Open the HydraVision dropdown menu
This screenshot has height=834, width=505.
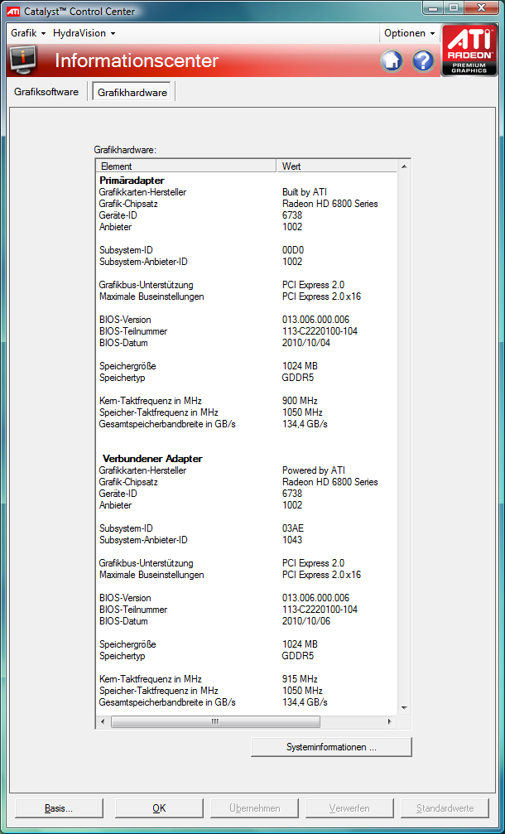(84, 33)
